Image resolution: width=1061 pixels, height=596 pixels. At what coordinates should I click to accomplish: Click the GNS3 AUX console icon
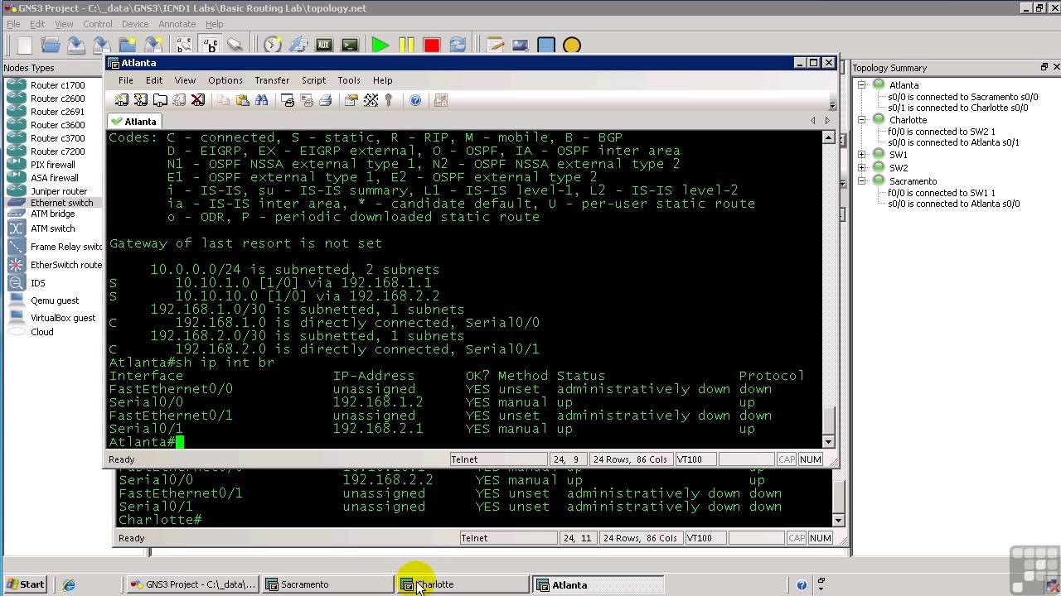pyautogui.click(x=324, y=45)
